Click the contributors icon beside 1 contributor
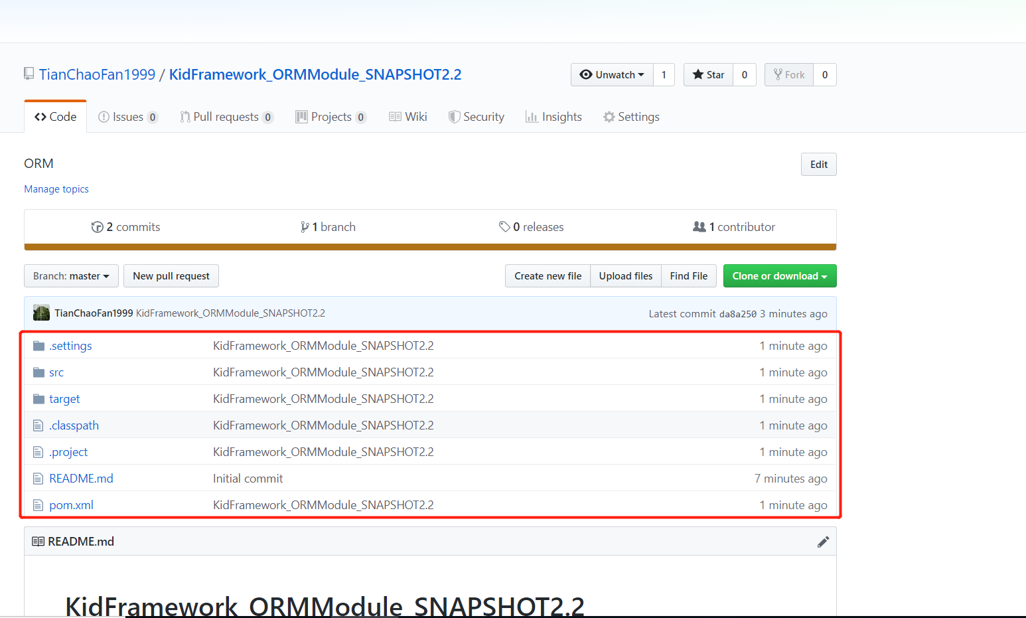This screenshot has height=618, width=1026. [x=700, y=226]
